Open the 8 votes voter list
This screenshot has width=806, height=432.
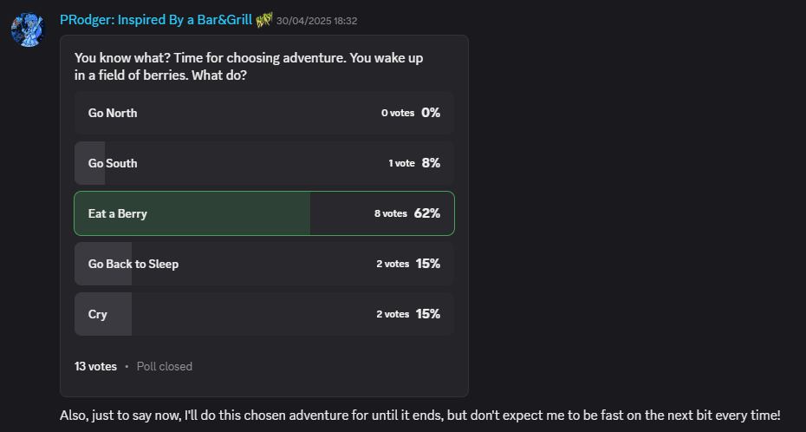(x=391, y=213)
